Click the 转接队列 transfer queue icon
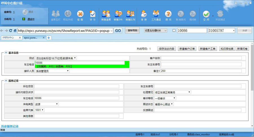This screenshot has height=137, width=254. pos(130,14)
